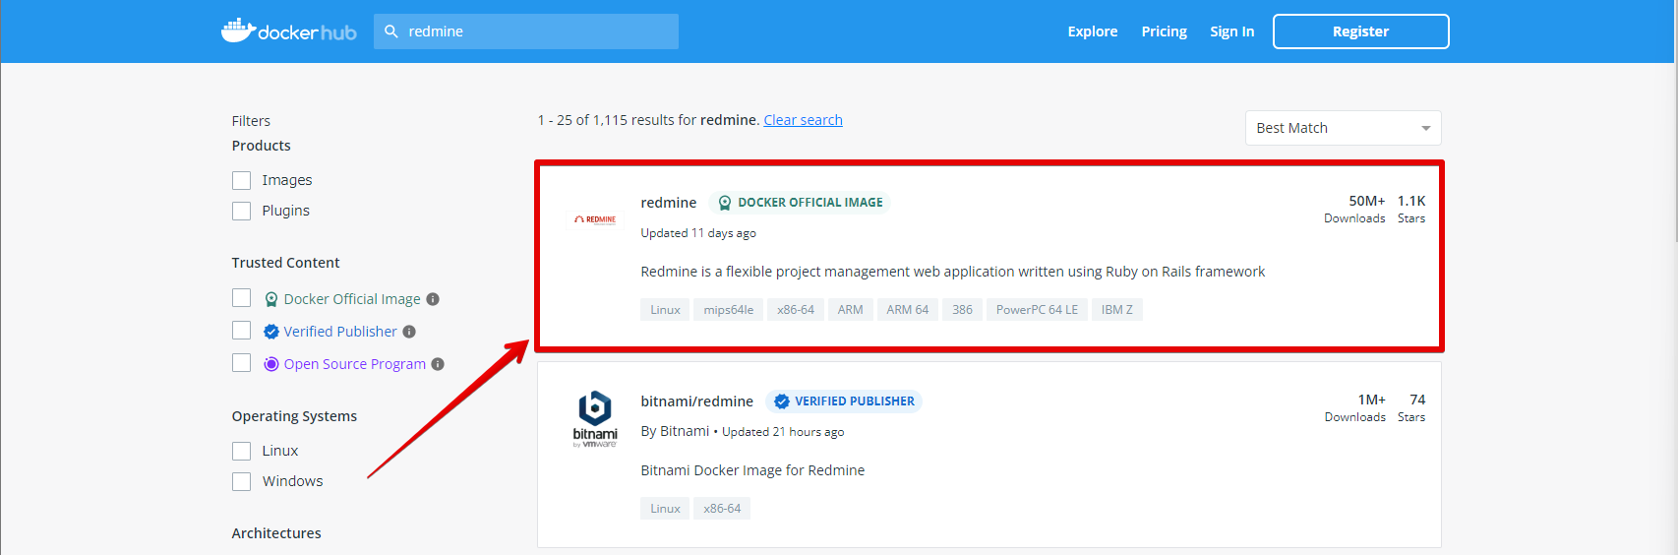Click the Register button
This screenshot has width=1678, height=555.
pyautogui.click(x=1360, y=31)
